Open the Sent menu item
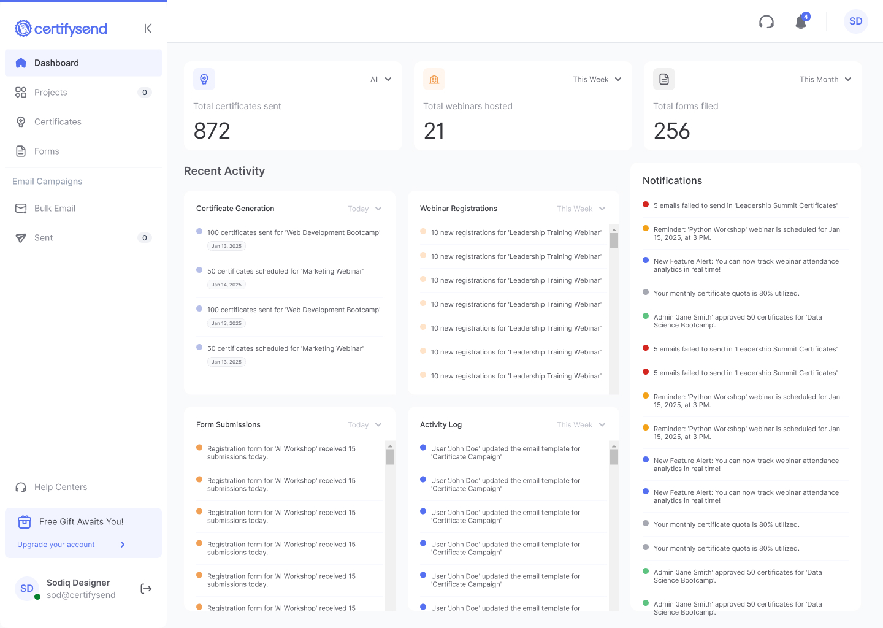This screenshot has width=883, height=628. tap(83, 238)
